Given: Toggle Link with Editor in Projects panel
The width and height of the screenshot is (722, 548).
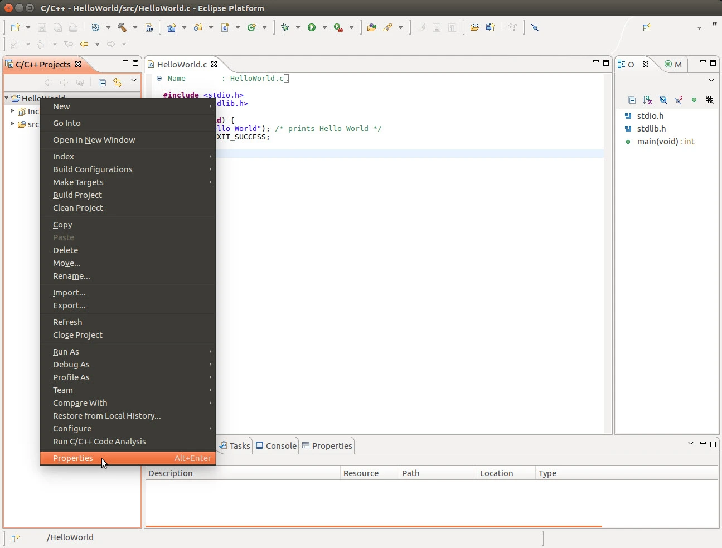Looking at the screenshot, I should (x=118, y=83).
